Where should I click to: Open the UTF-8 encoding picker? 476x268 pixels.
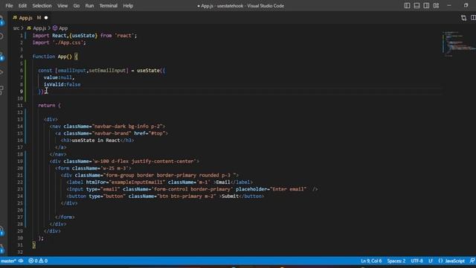(416, 261)
